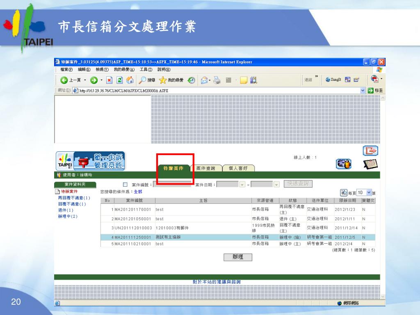Viewport: 420px width, 315px height.
Task: Open the Forward button history arrow
Action: click(x=102, y=80)
